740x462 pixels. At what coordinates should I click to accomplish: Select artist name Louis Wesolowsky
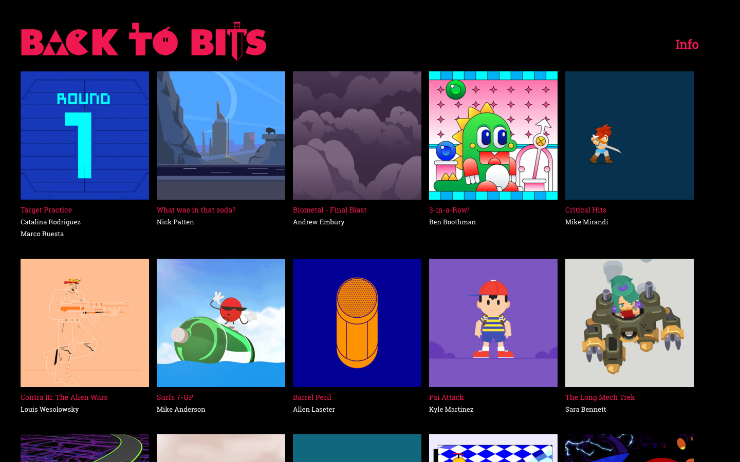pos(50,409)
